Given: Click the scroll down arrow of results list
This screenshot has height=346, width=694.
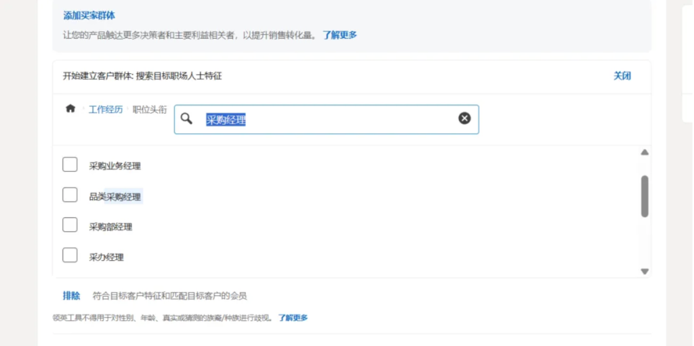Looking at the screenshot, I should click(x=645, y=271).
